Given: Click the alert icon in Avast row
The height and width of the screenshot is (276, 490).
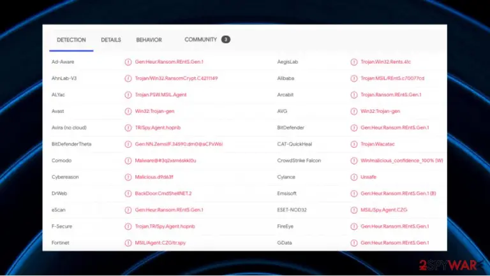Looking at the screenshot, I should click(x=128, y=111).
